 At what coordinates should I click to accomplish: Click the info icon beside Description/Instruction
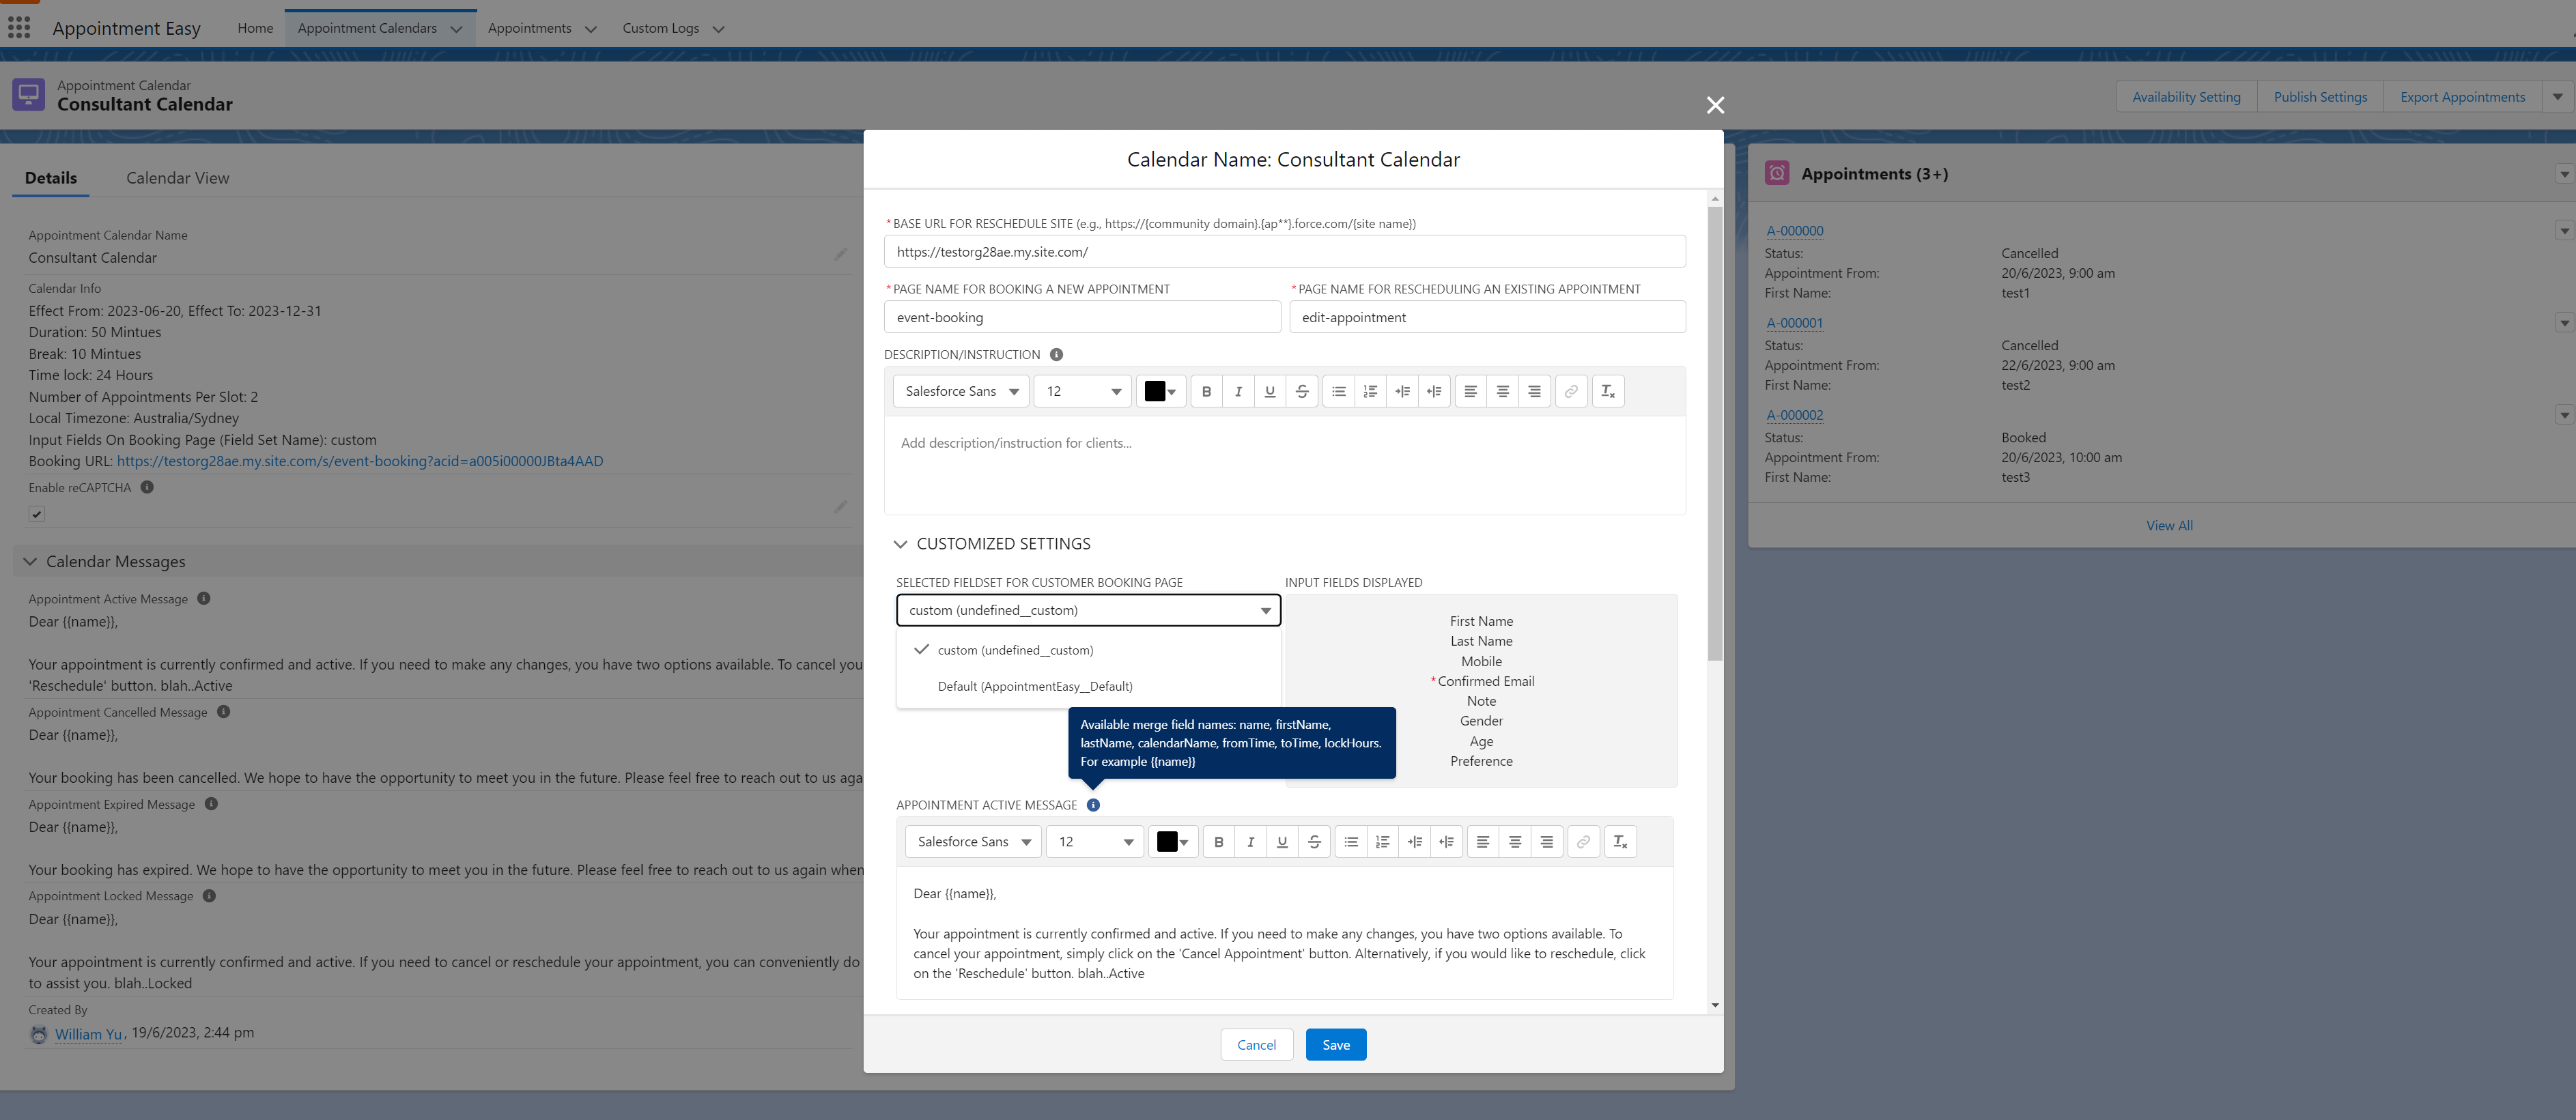coord(1056,355)
